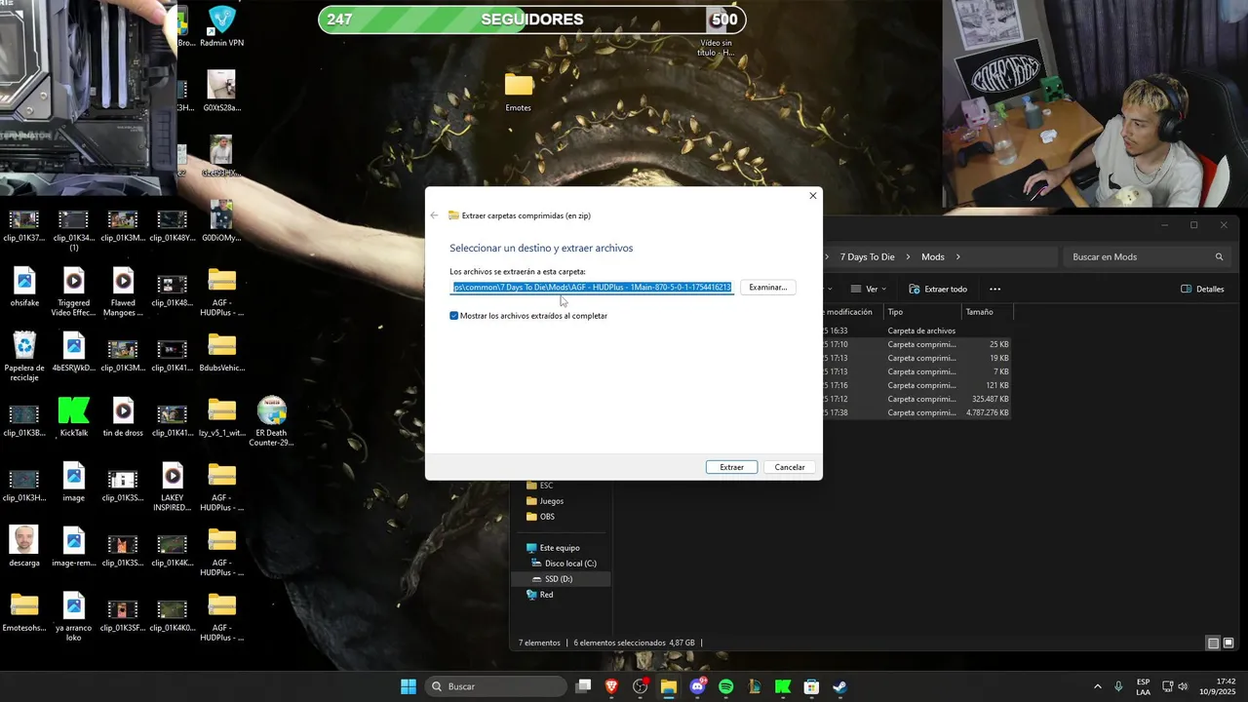This screenshot has height=702, width=1248.
Task: Open Brave browser from the taskbar
Action: pos(612,686)
